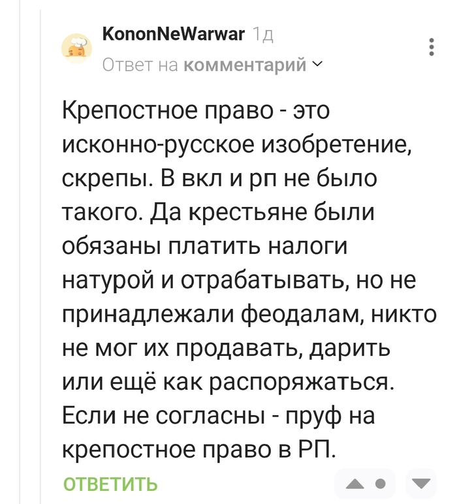Click the line 'Если не согласны - пруф на'
457x504 pixels.
[x=219, y=415]
